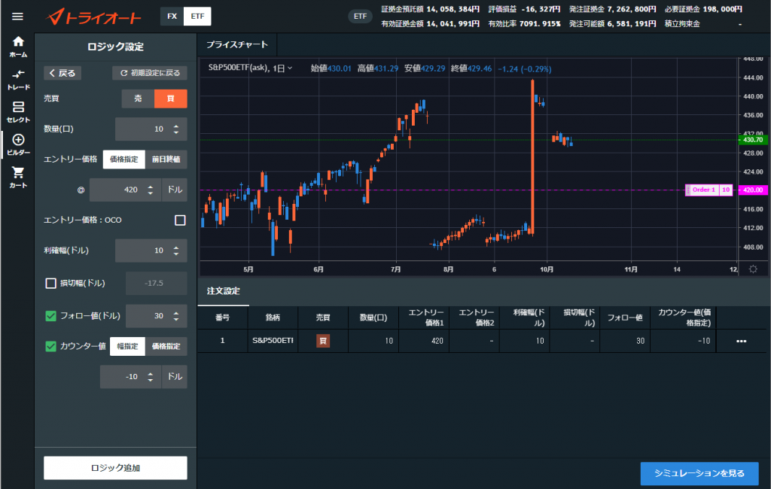Click the 銘柄 column header
The image size is (771, 489).
click(273, 317)
